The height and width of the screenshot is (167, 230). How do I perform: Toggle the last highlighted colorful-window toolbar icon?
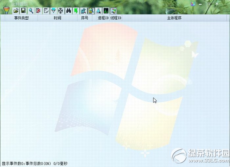click(x=114, y=11)
